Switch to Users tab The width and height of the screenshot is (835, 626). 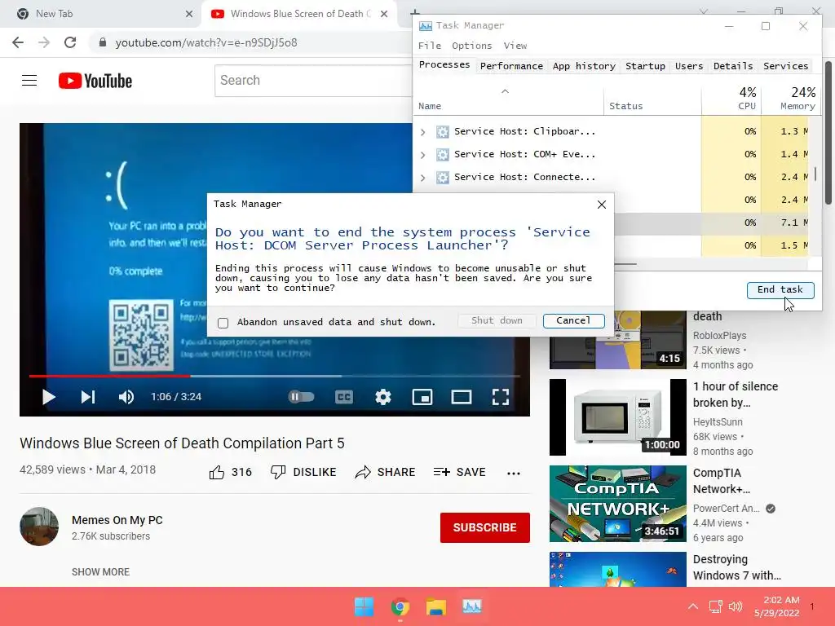688,66
